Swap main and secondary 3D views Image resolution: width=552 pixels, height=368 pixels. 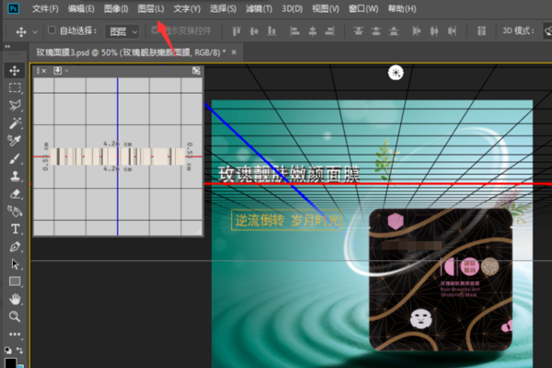click(x=196, y=71)
